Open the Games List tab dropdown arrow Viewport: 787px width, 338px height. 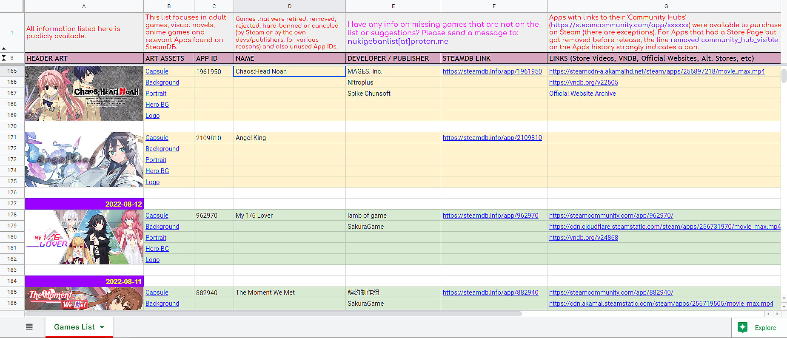(x=102, y=327)
